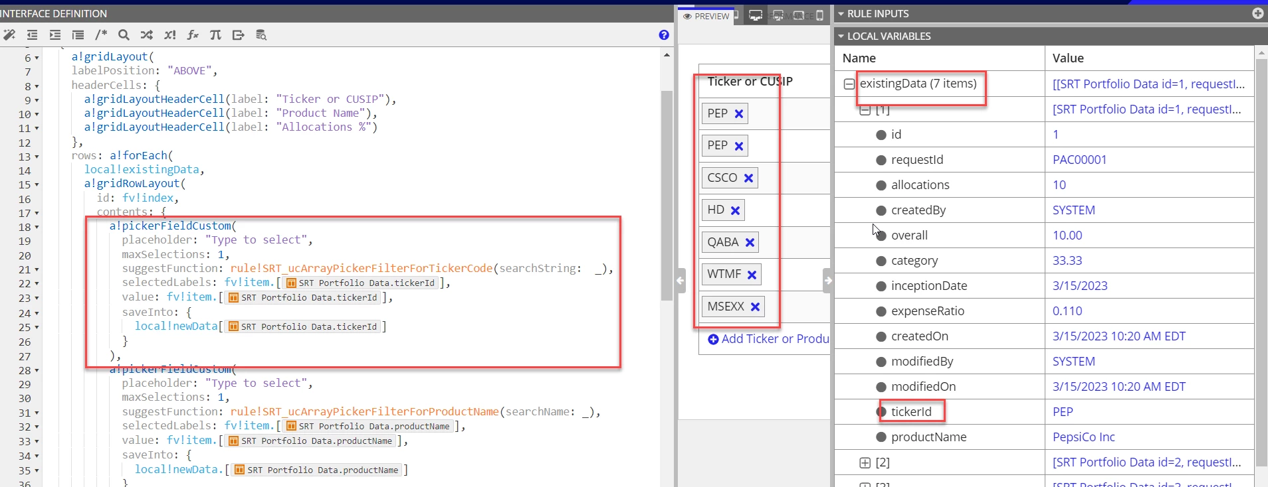Click the code editor vertical scrollbar thumb
Image resolution: width=1268 pixels, height=487 pixels.
pos(667,196)
